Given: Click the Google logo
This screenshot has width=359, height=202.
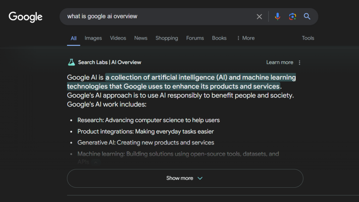Looking at the screenshot, I should tap(26, 16).
